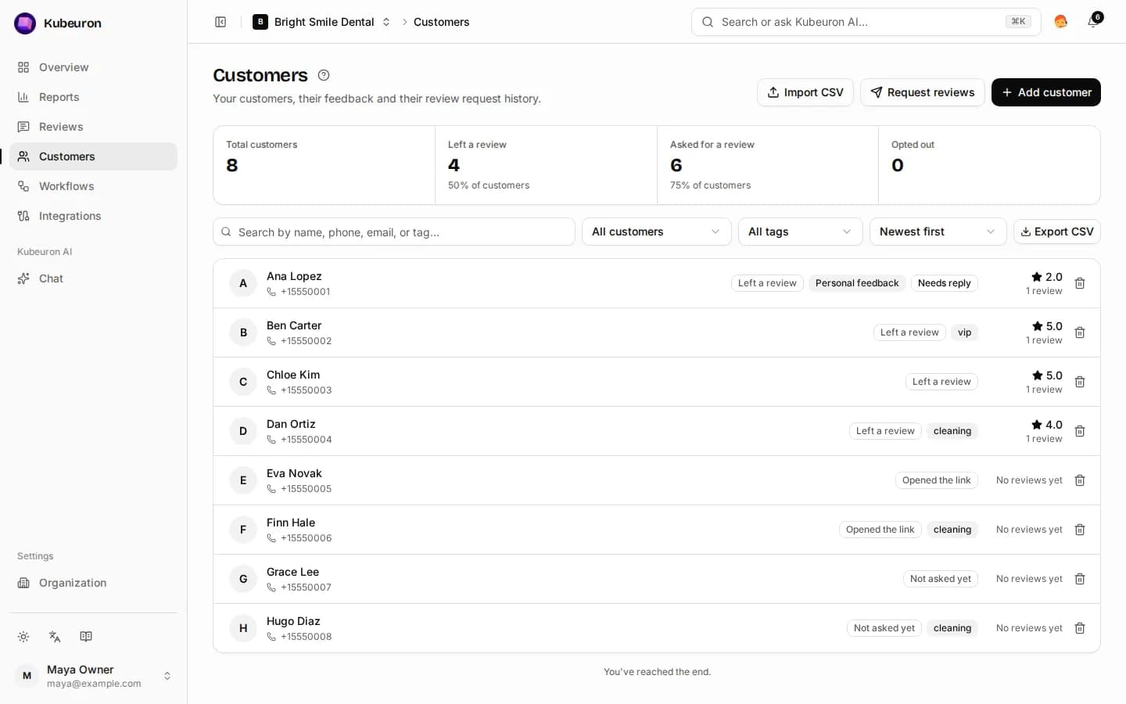Open the language translation icon
Viewport: 1126px width, 704px height.
tap(55, 637)
